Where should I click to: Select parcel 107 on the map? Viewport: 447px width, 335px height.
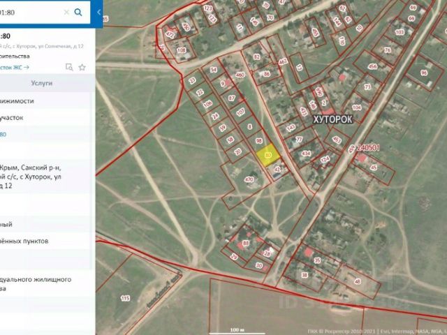pos(240,112)
